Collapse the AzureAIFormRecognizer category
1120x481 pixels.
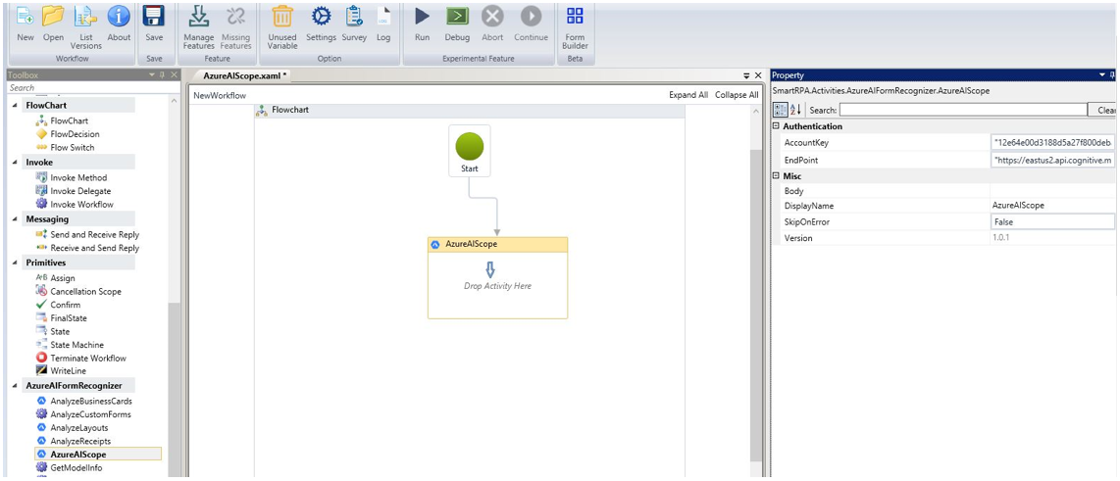click(16, 386)
